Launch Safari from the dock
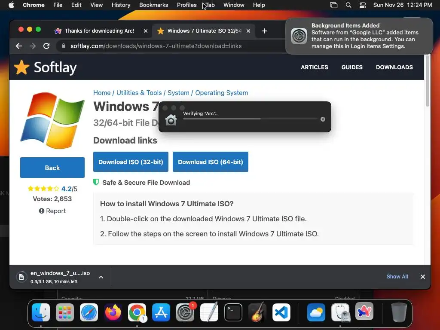 pyautogui.click(x=89, y=312)
